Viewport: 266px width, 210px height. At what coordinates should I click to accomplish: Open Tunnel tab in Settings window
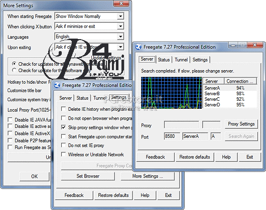point(100,98)
